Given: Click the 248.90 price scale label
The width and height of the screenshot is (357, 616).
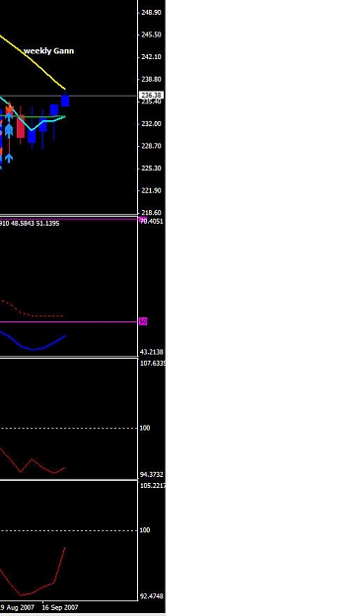Looking at the screenshot, I should pos(151,13).
